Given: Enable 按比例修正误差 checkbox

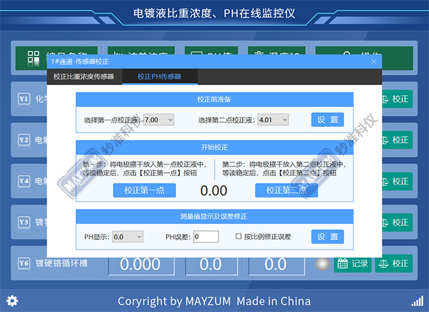Looking at the screenshot, I should coord(238,237).
